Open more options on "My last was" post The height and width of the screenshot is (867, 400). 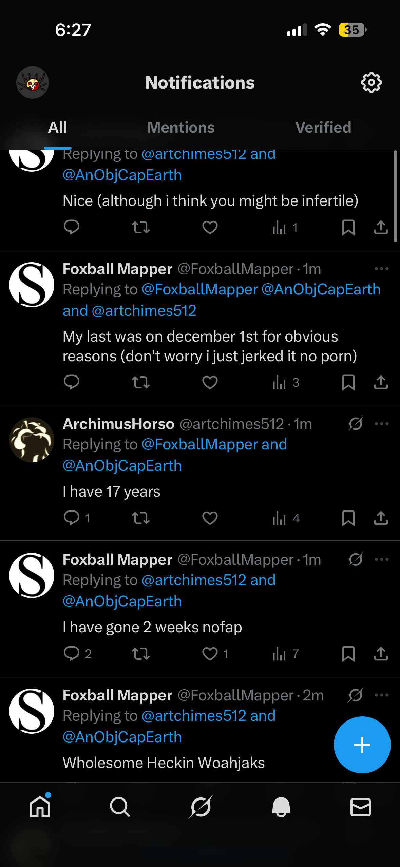pyautogui.click(x=381, y=269)
